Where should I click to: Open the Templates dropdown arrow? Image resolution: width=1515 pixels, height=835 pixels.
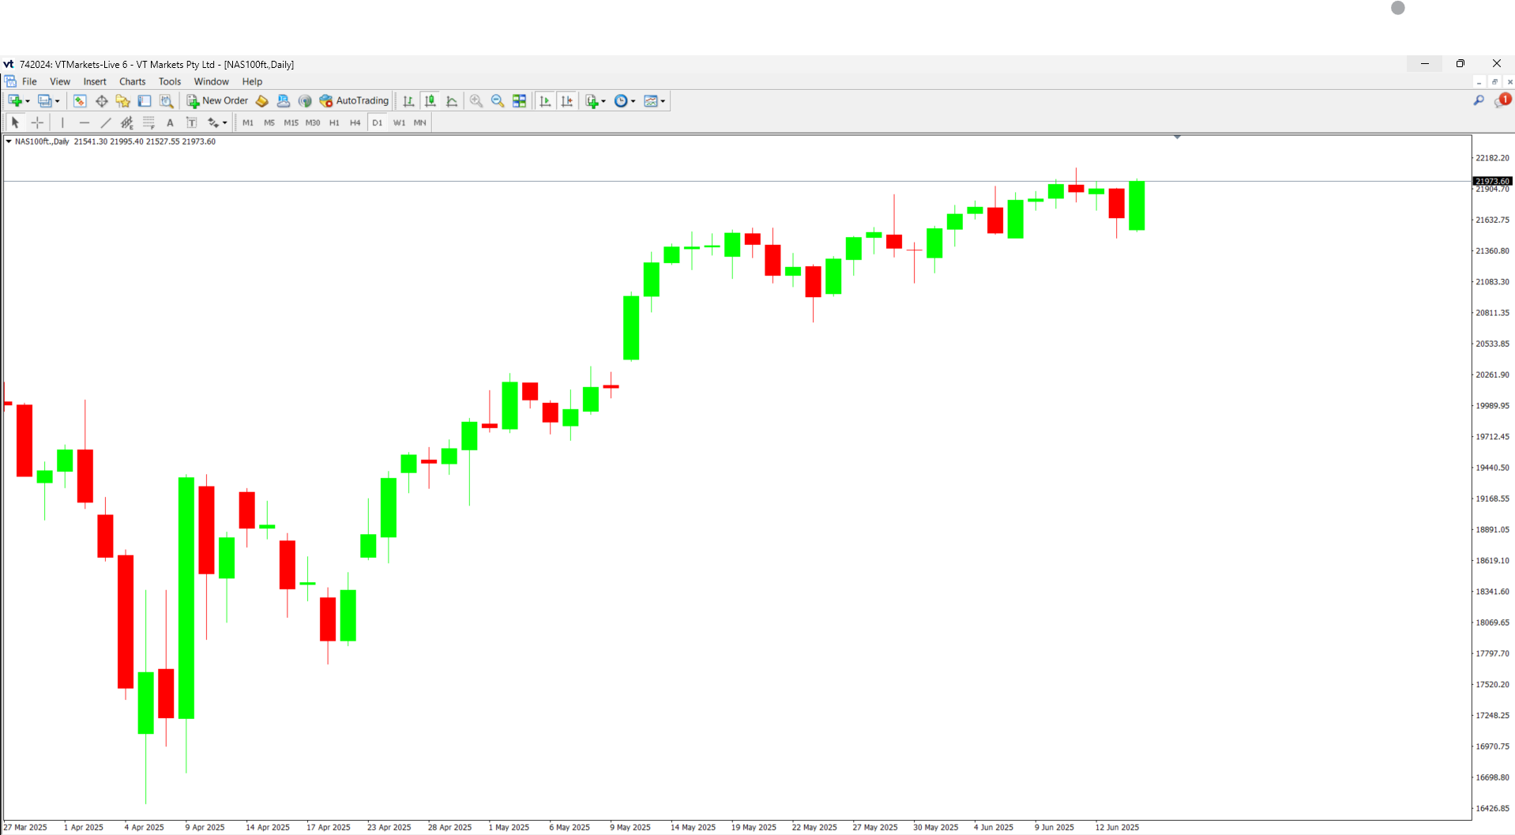tap(663, 101)
